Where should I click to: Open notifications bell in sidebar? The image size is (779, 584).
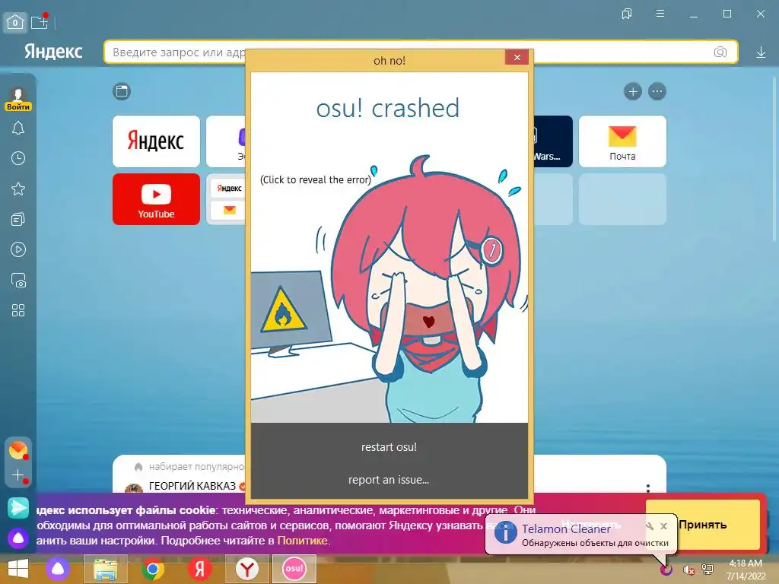click(x=18, y=128)
